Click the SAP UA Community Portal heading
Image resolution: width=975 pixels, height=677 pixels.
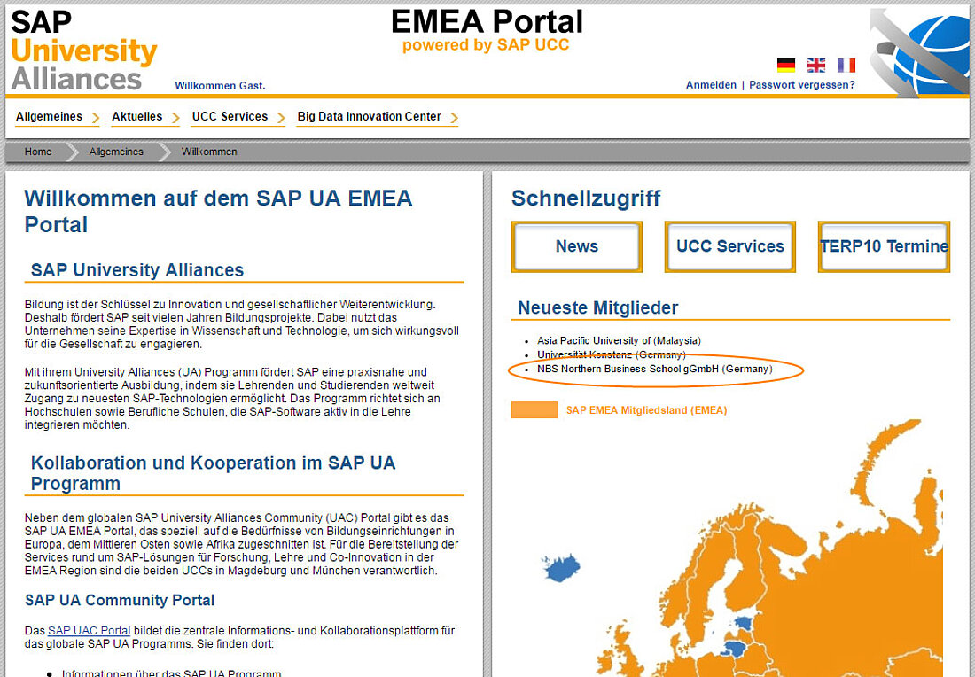pyautogui.click(x=120, y=600)
